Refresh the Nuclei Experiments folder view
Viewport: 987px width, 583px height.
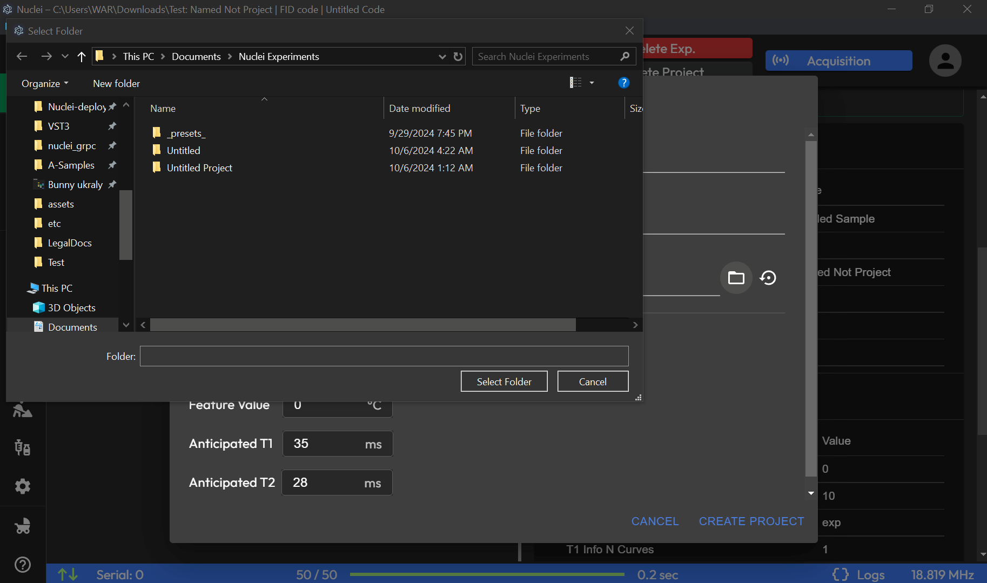coord(458,56)
